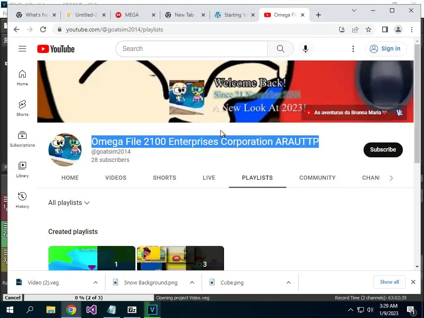This screenshot has width=424, height=318.
Task: Open YouTube settings three-dot menu
Action: tap(353, 49)
